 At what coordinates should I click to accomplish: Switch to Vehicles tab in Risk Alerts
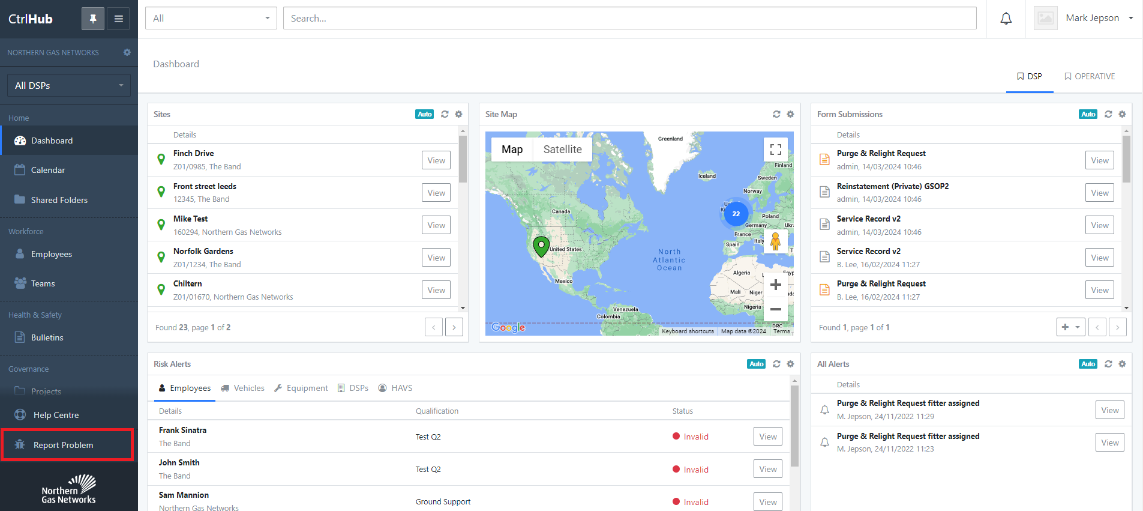[x=242, y=388]
